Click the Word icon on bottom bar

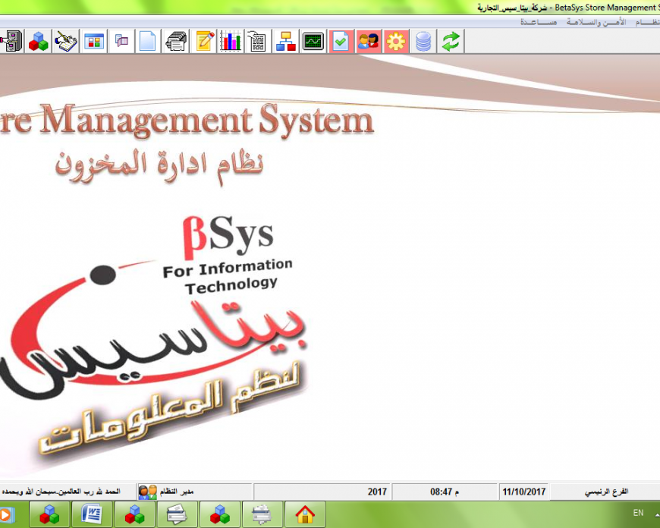(90, 514)
